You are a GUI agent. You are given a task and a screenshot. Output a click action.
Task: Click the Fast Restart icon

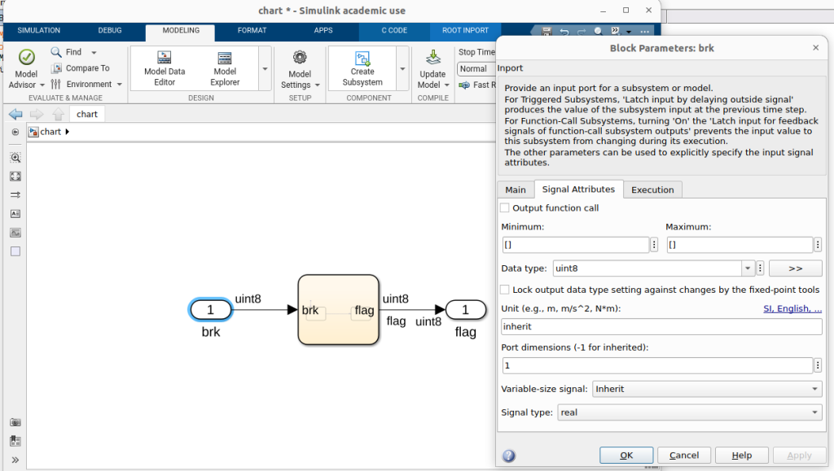point(463,85)
